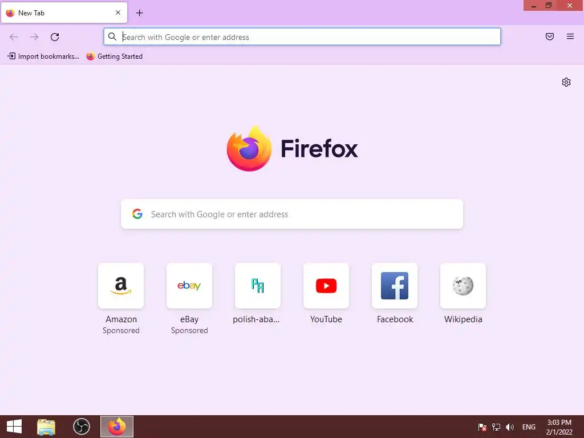Select the New Tab tab
Screen dimensions: 584x438
click(64, 13)
